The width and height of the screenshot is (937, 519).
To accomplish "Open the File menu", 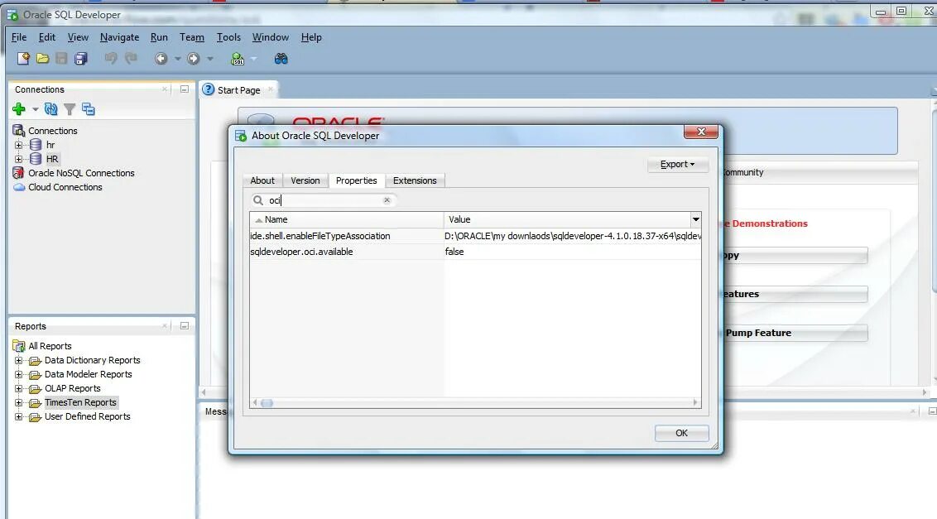I will point(19,37).
